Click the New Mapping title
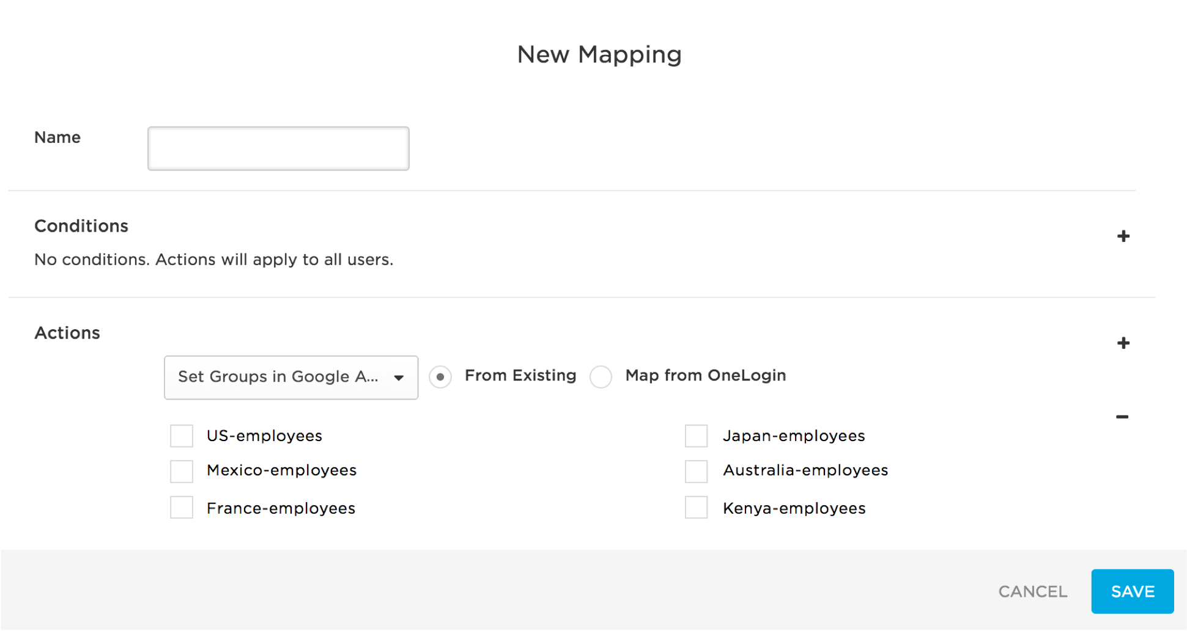 [599, 54]
